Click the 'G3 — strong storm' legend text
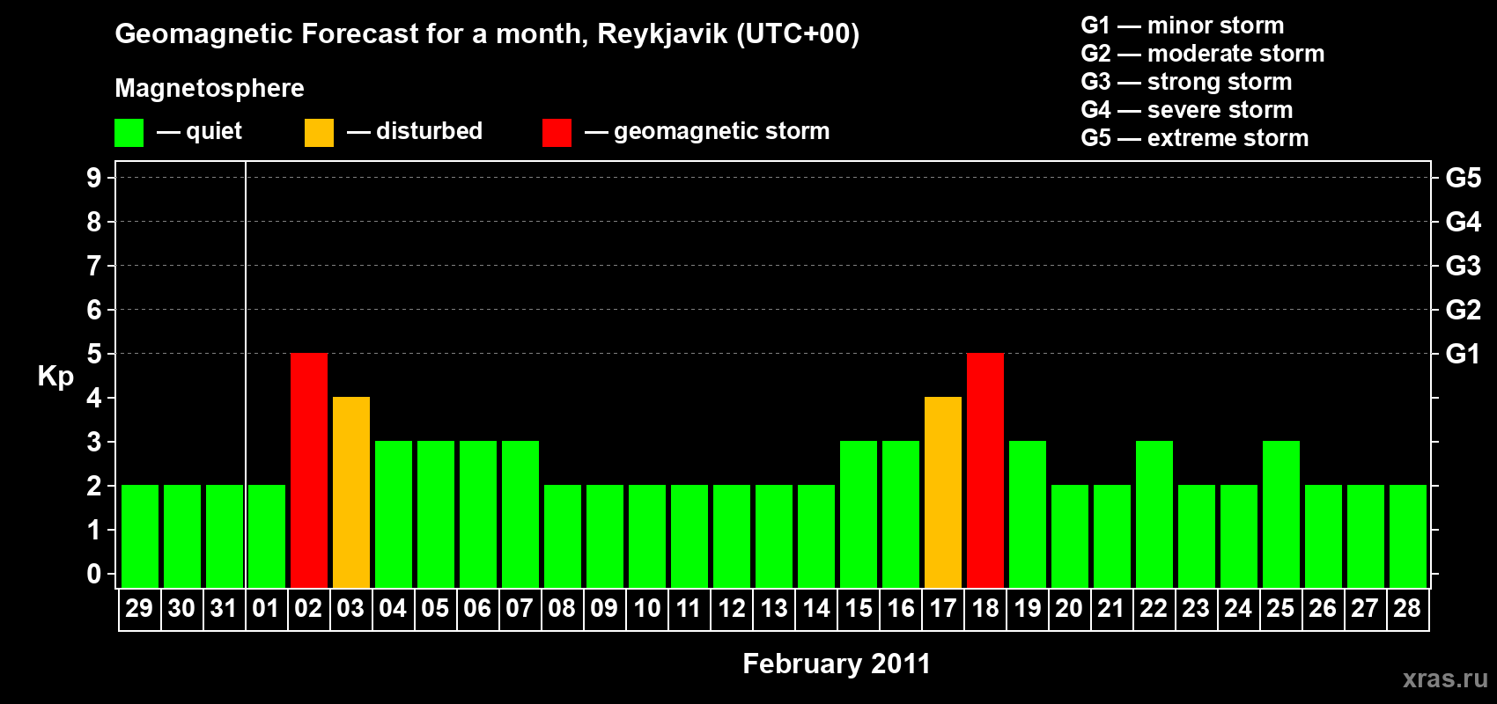The width and height of the screenshot is (1497, 704). 1186,82
